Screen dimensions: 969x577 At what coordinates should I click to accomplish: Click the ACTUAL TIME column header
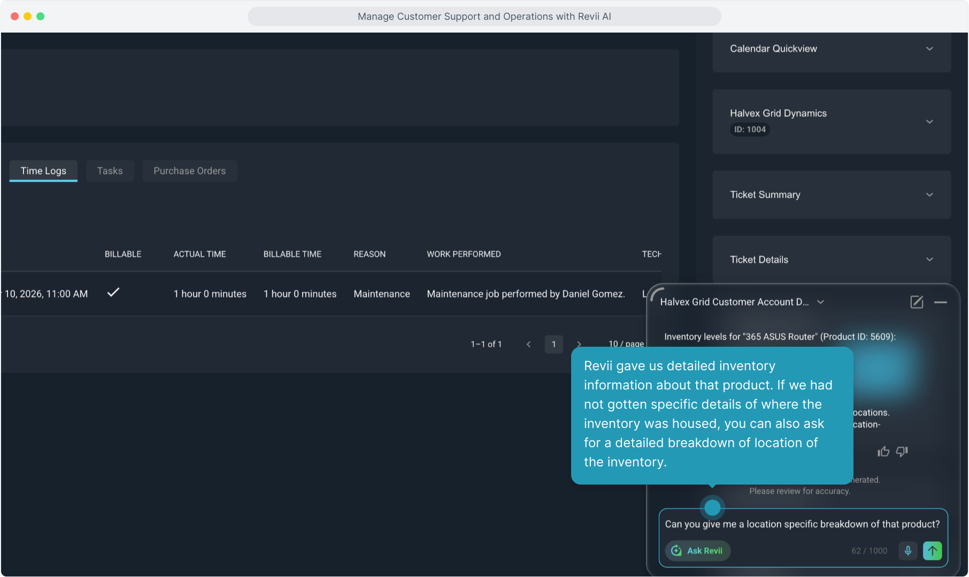pyautogui.click(x=199, y=254)
